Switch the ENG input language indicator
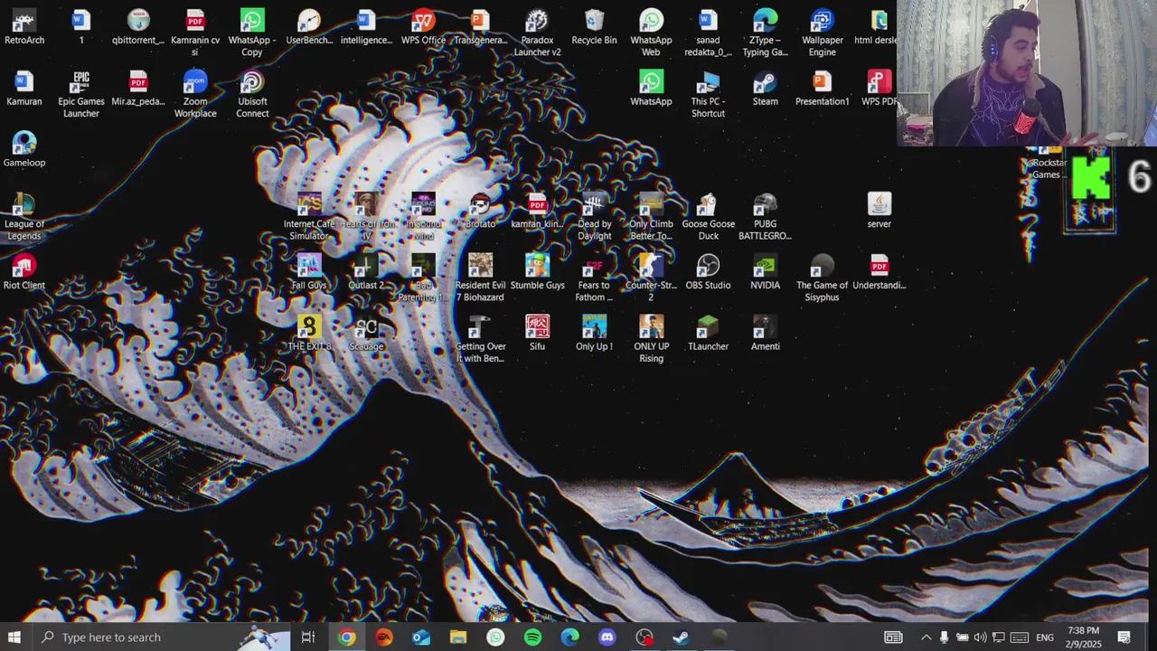 pyautogui.click(x=1045, y=637)
